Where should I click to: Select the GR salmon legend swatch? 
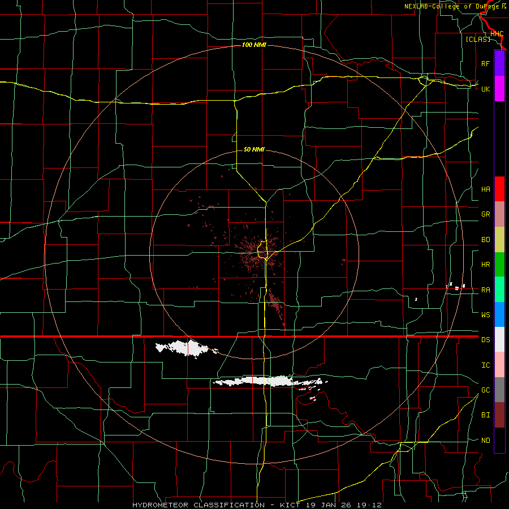point(499,214)
